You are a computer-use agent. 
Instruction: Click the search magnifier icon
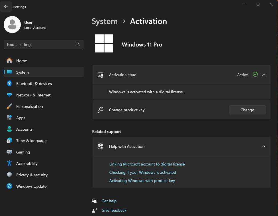pos(78,45)
